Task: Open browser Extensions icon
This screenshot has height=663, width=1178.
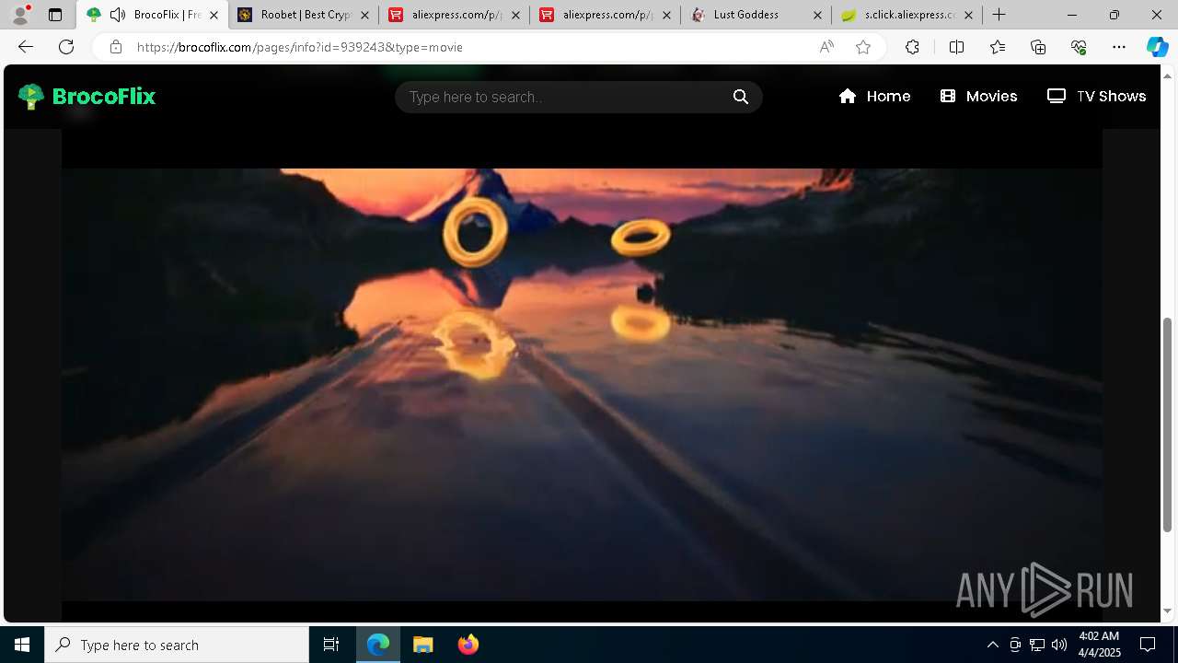Action: [912, 47]
